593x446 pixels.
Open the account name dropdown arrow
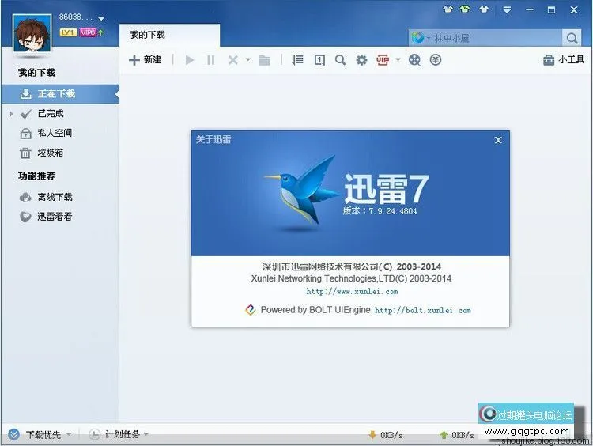[101, 18]
